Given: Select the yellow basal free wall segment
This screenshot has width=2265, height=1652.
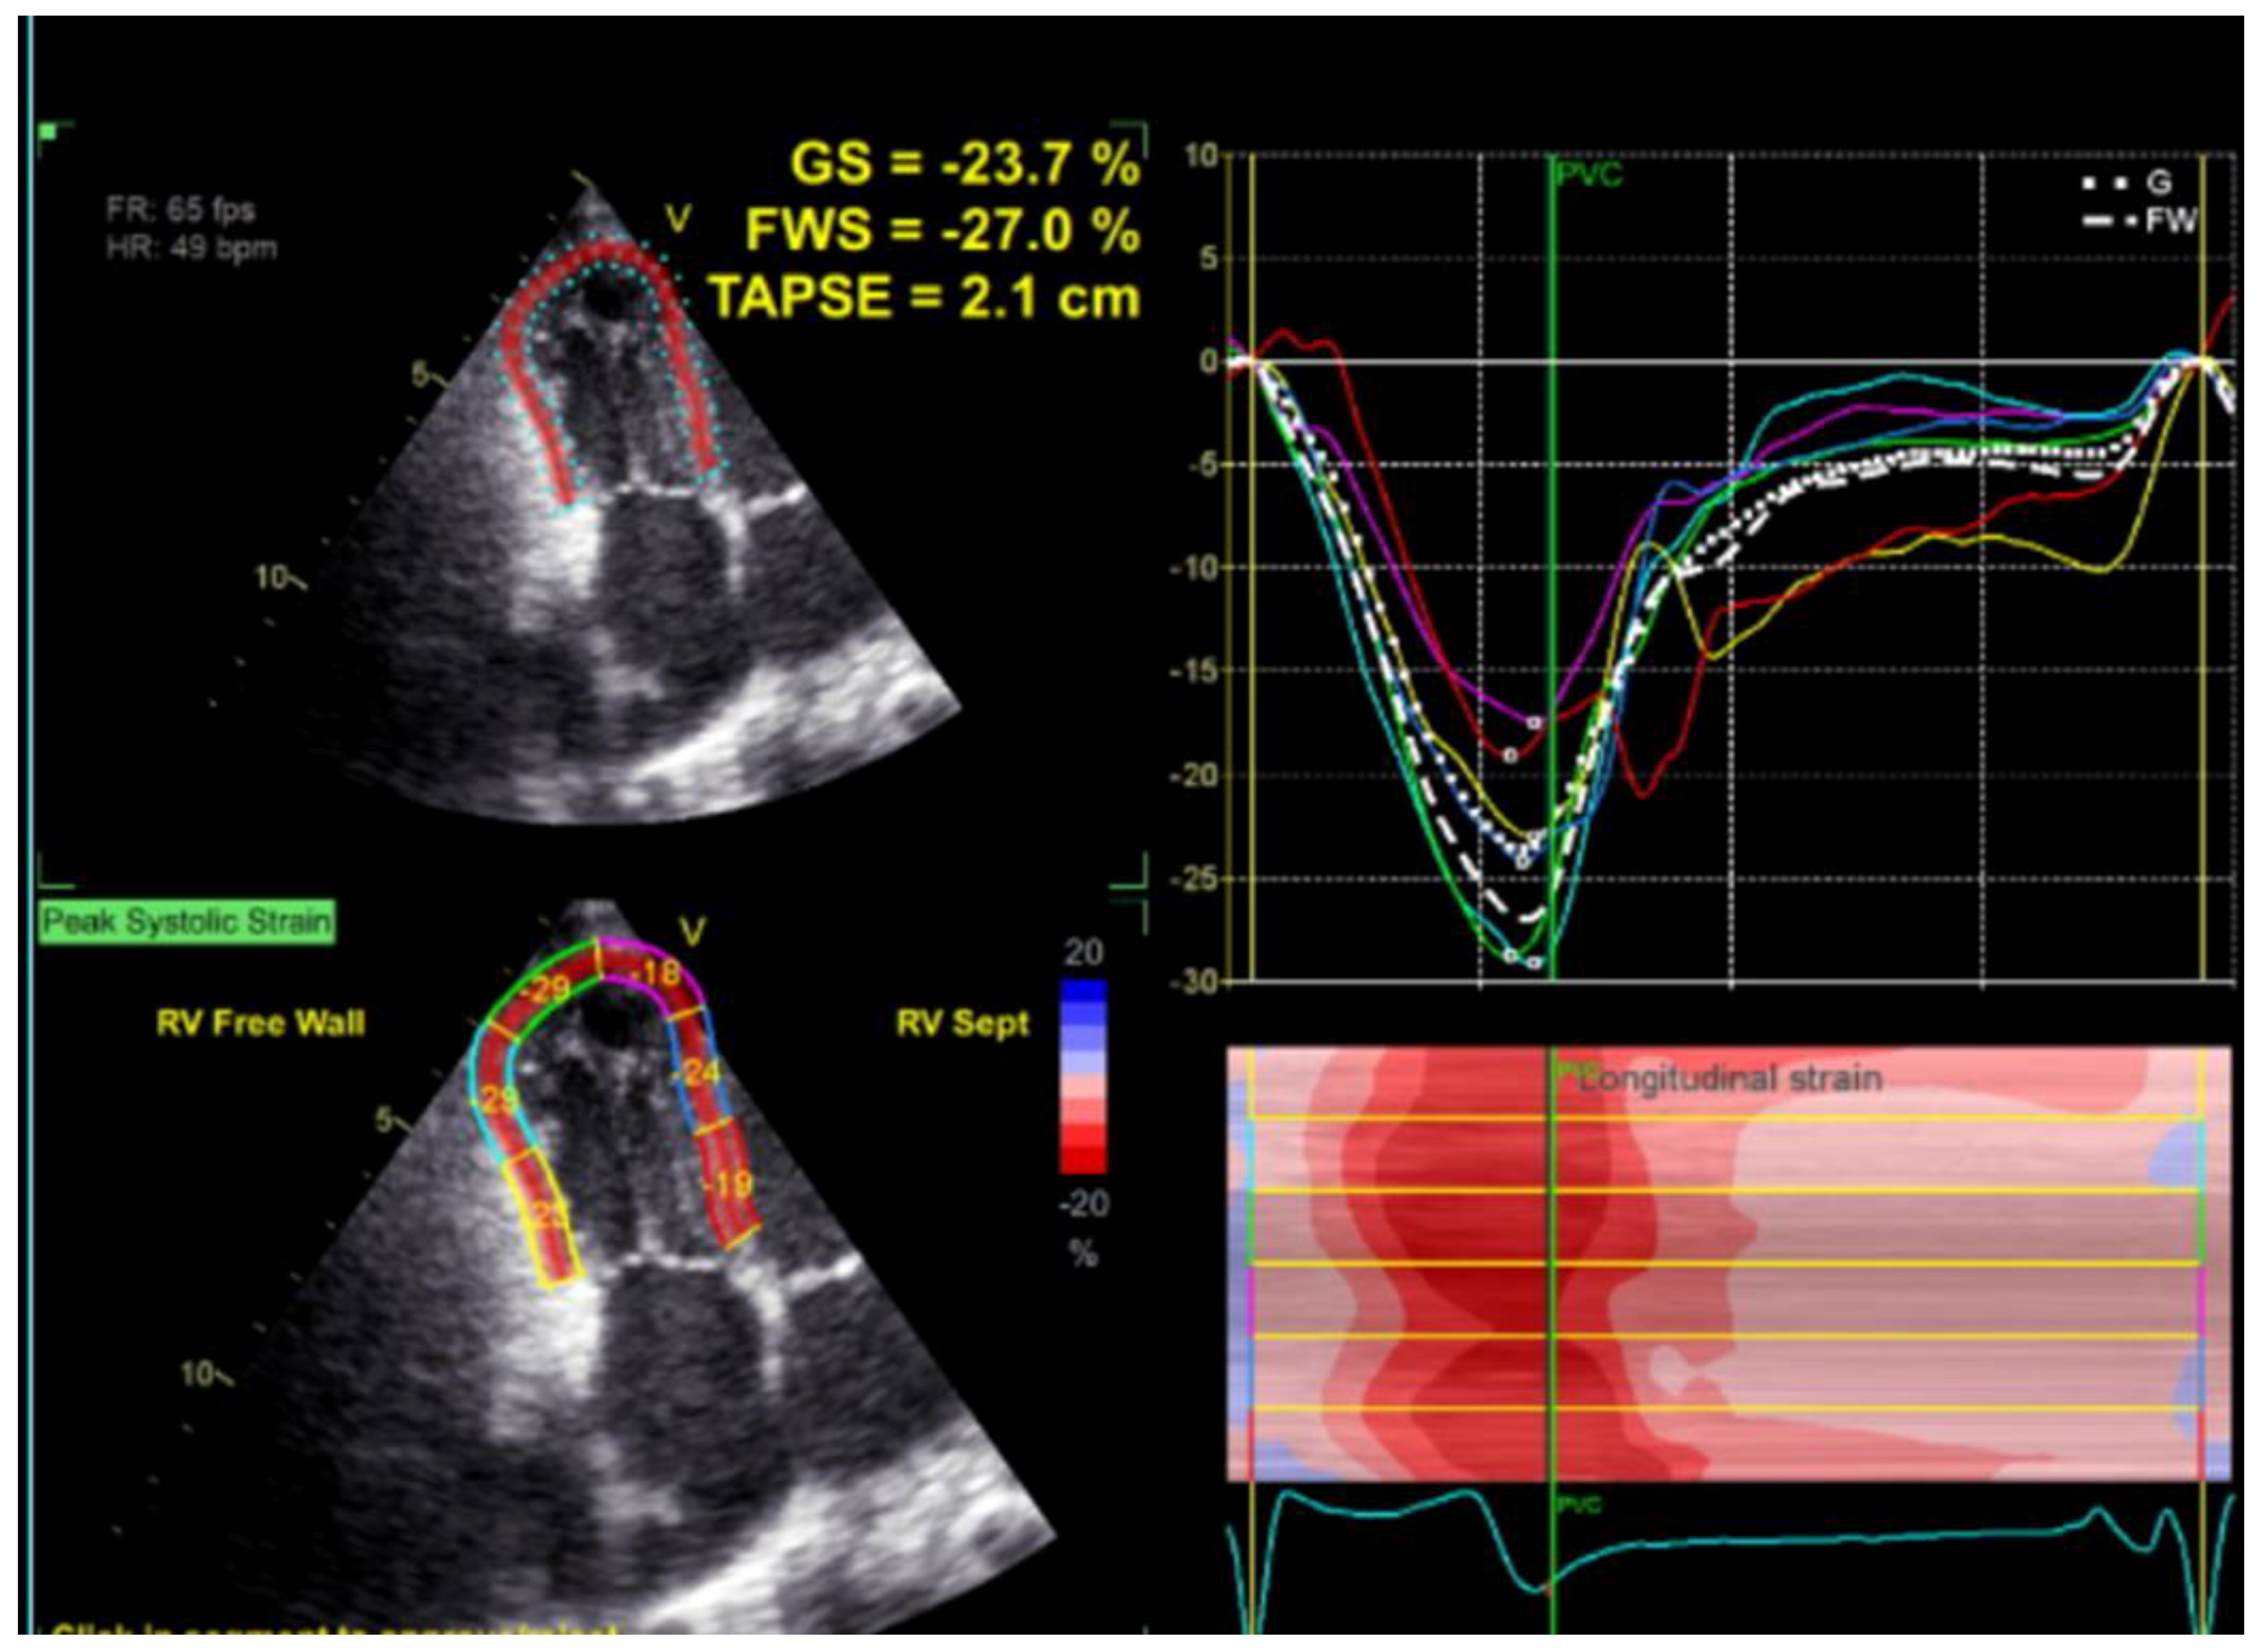Looking at the screenshot, I should [x=548, y=1216].
